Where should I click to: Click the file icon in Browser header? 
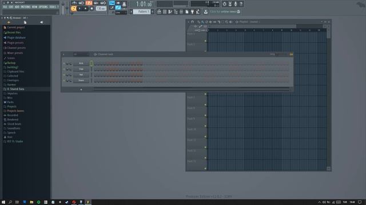pos(25,22)
